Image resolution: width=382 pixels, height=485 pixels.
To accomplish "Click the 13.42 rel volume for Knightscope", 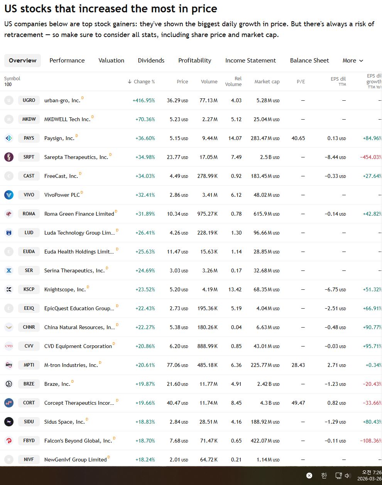I will click(x=235, y=289).
